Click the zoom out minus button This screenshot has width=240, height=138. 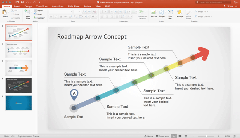point(193,136)
